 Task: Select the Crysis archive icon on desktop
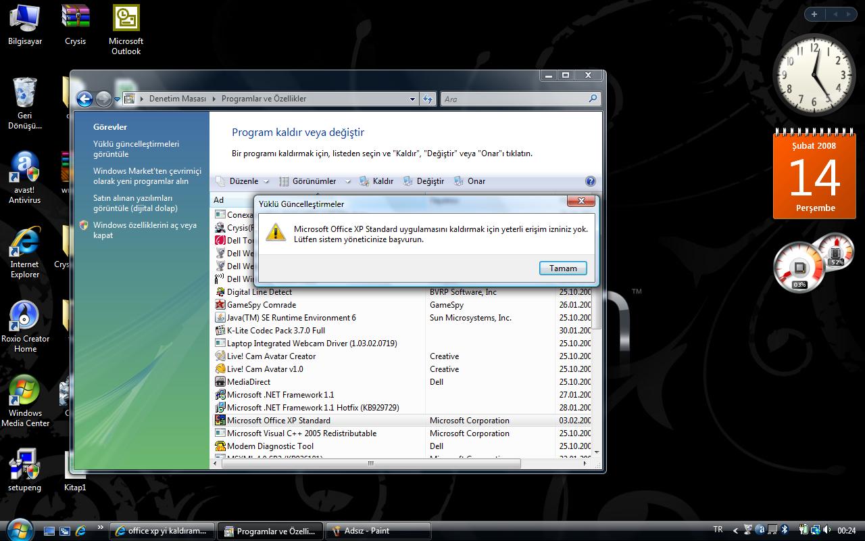point(75,25)
